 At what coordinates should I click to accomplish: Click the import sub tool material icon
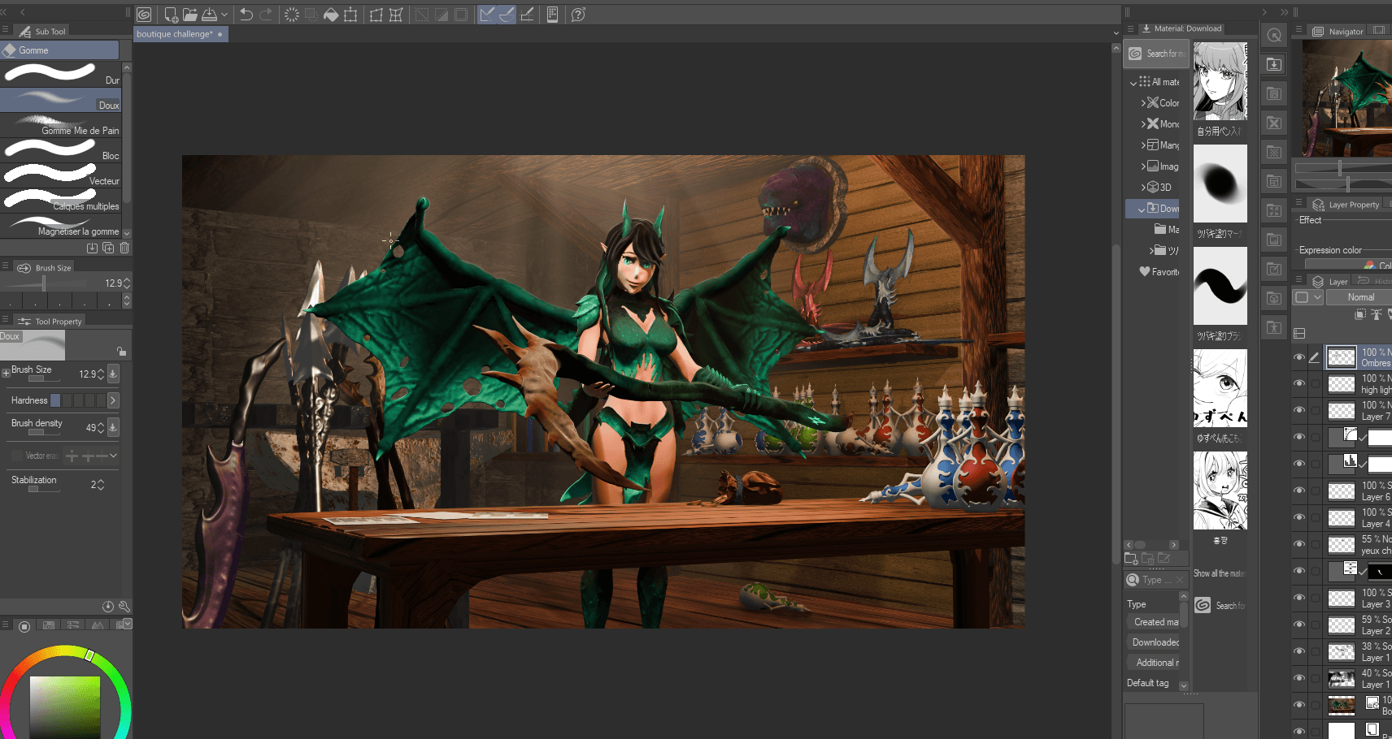point(92,248)
